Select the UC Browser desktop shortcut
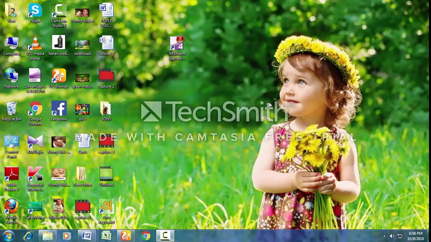Viewport: 431px width, 242px height. 59,78
